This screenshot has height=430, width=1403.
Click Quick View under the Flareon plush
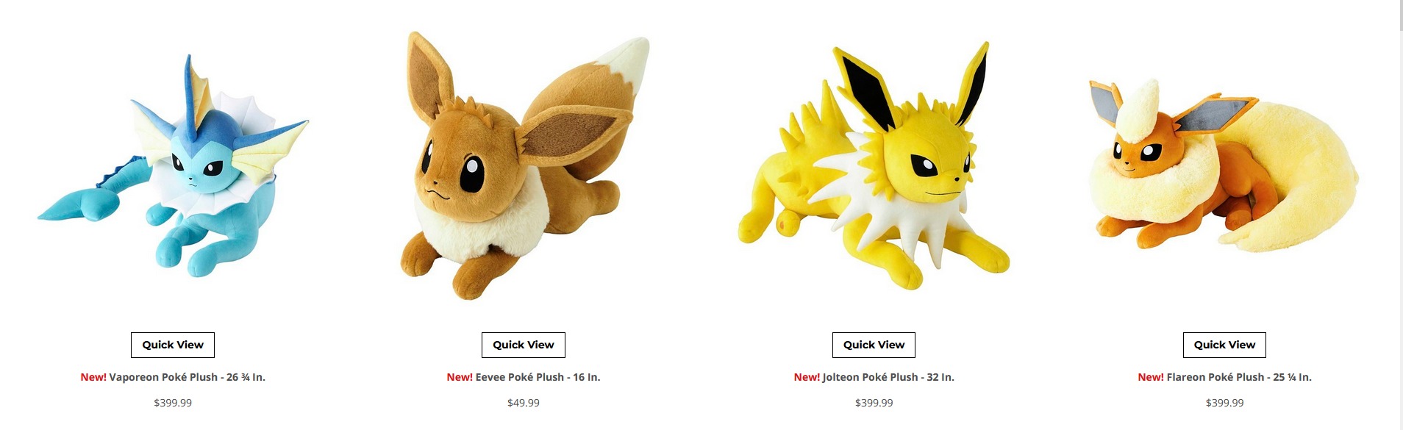click(x=1224, y=345)
